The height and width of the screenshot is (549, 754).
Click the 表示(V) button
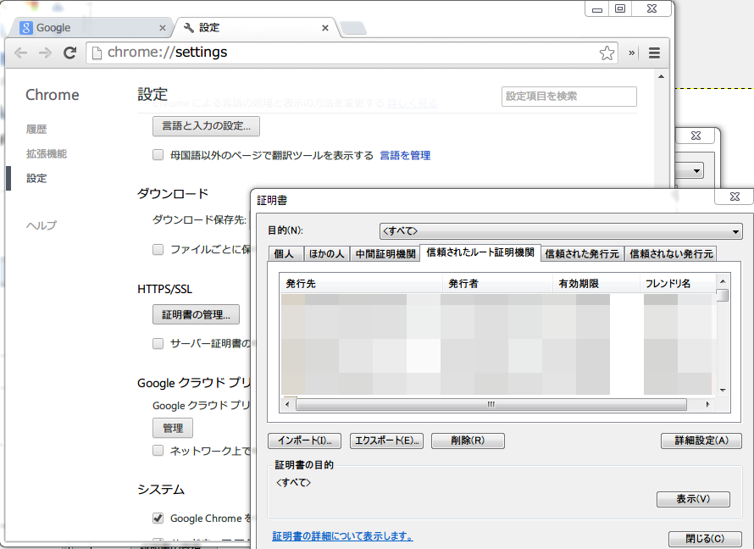(x=693, y=500)
